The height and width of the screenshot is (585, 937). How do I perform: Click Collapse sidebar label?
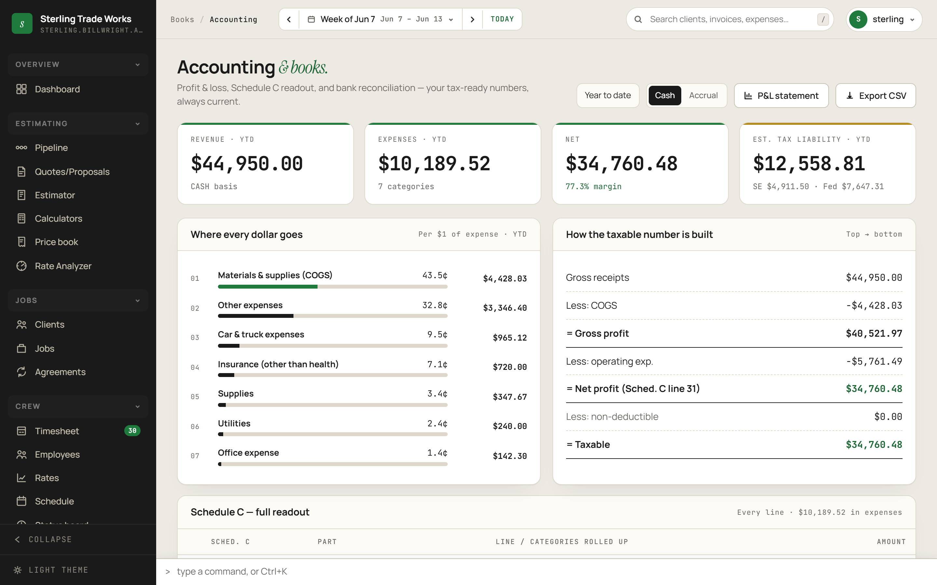(x=50, y=539)
